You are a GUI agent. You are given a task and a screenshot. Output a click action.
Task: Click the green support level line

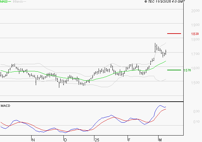(x=174, y=70)
